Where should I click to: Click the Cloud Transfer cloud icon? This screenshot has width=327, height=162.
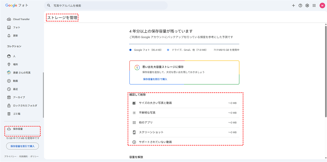click(9, 19)
